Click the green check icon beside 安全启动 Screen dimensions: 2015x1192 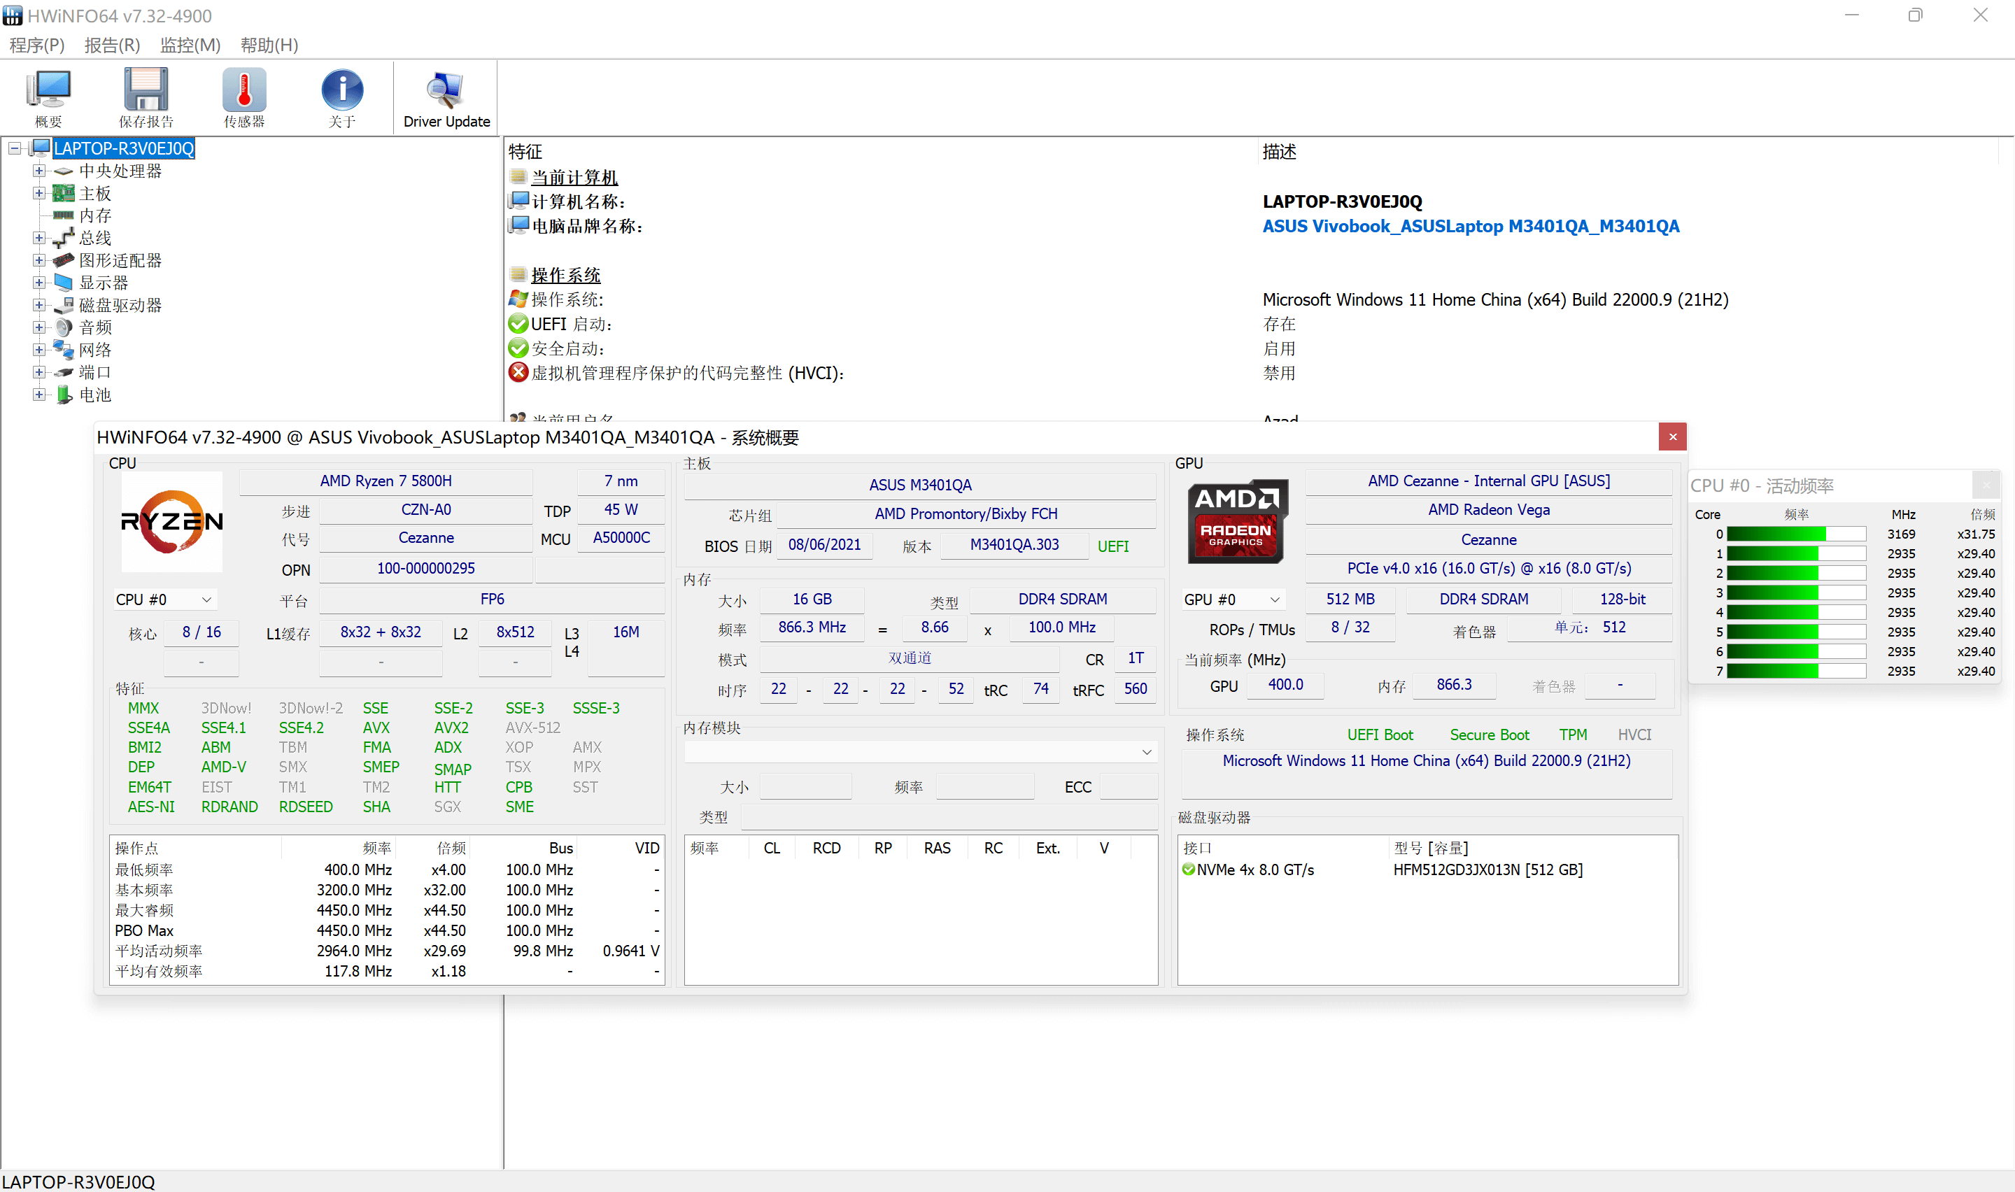click(518, 348)
